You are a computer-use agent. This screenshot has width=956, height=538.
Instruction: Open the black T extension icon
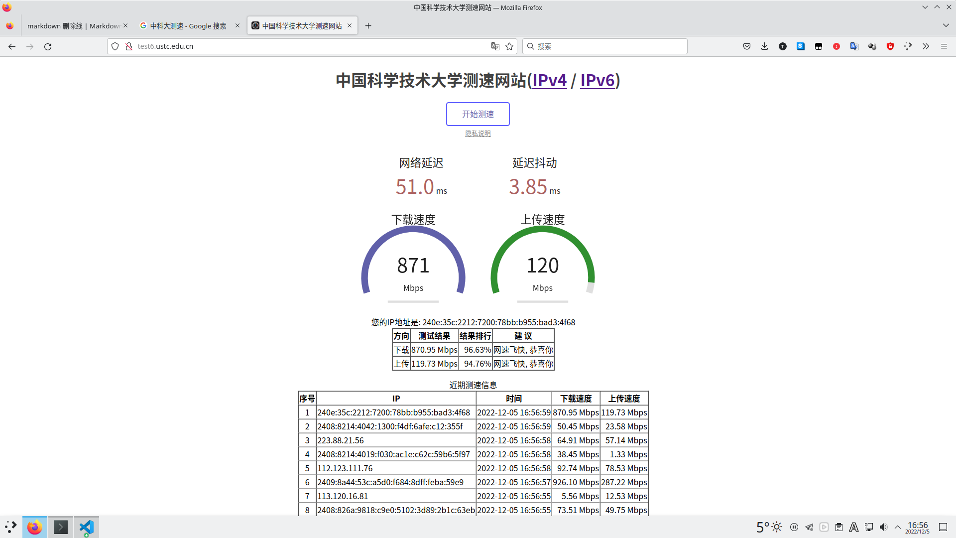coord(783,46)
